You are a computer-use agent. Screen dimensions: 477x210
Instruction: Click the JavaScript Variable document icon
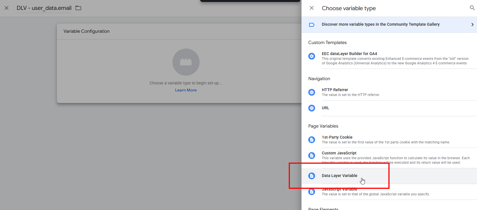[x=312, y=192]
